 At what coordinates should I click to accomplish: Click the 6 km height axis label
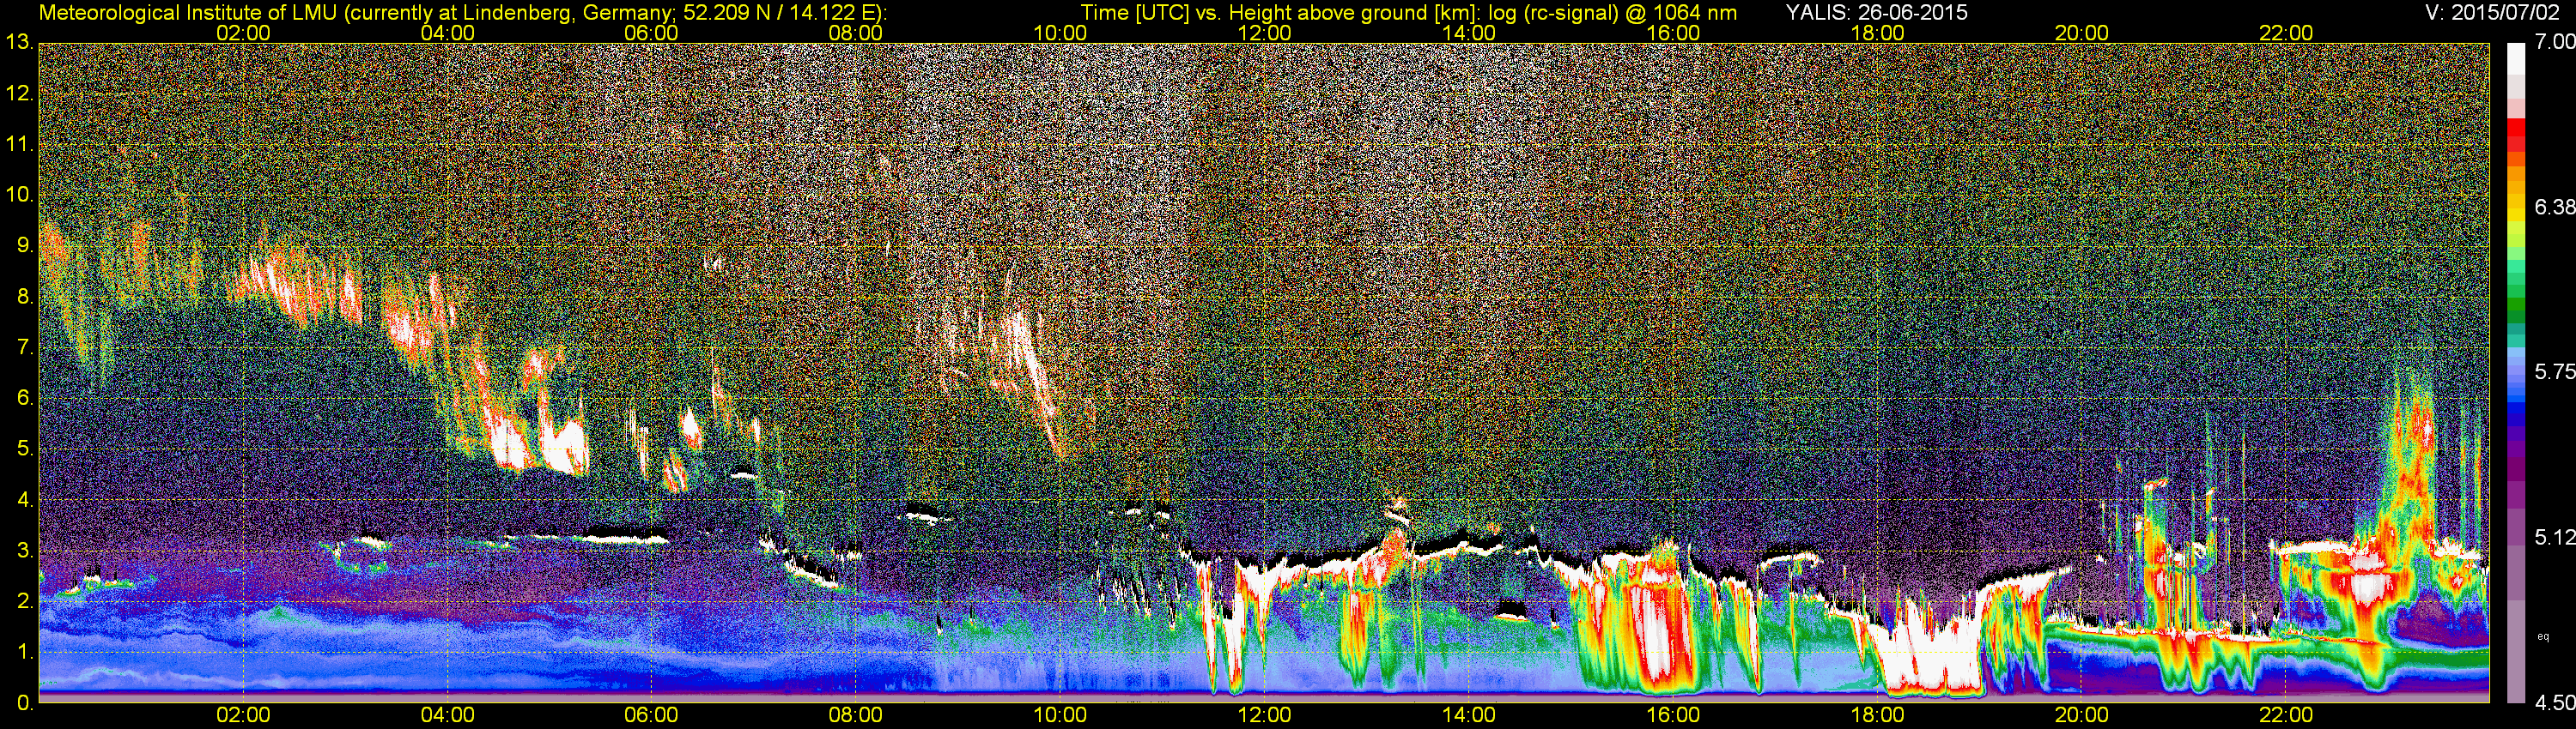click(x=24, y=399)
